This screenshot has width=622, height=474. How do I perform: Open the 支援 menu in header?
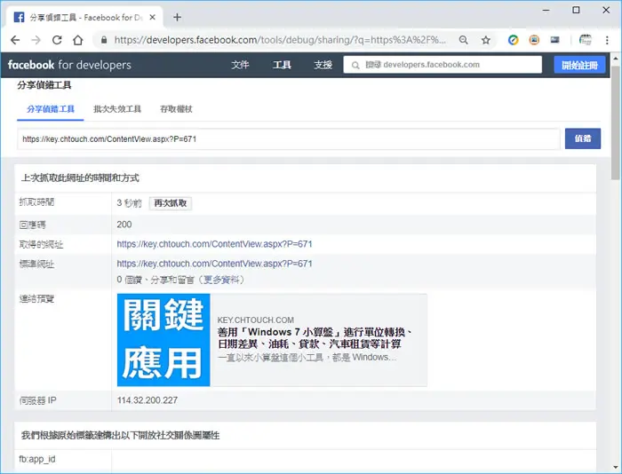(323, 65)
